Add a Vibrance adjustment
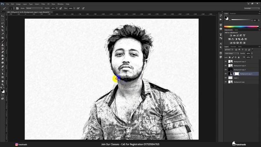Image resolution: width=261 pixels, height=147 pixels. point(244,36)
